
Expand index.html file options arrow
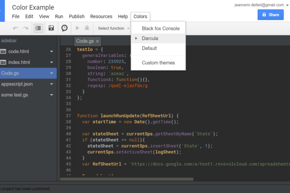point(51,62)
